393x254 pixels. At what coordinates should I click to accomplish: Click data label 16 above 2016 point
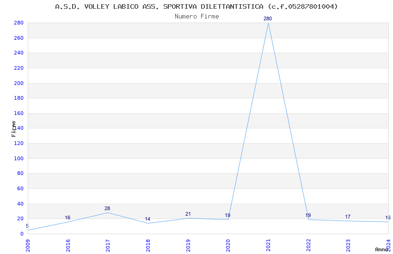coord(68,218)
